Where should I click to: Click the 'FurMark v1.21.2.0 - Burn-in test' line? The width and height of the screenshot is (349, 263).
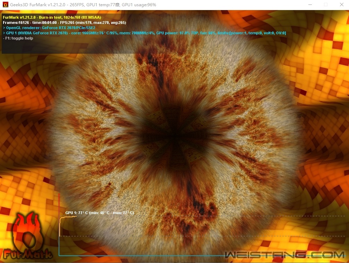point(52,17)
